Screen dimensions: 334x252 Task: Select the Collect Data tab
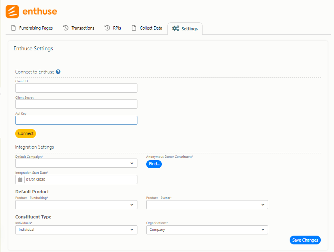[x=147, y=28]
